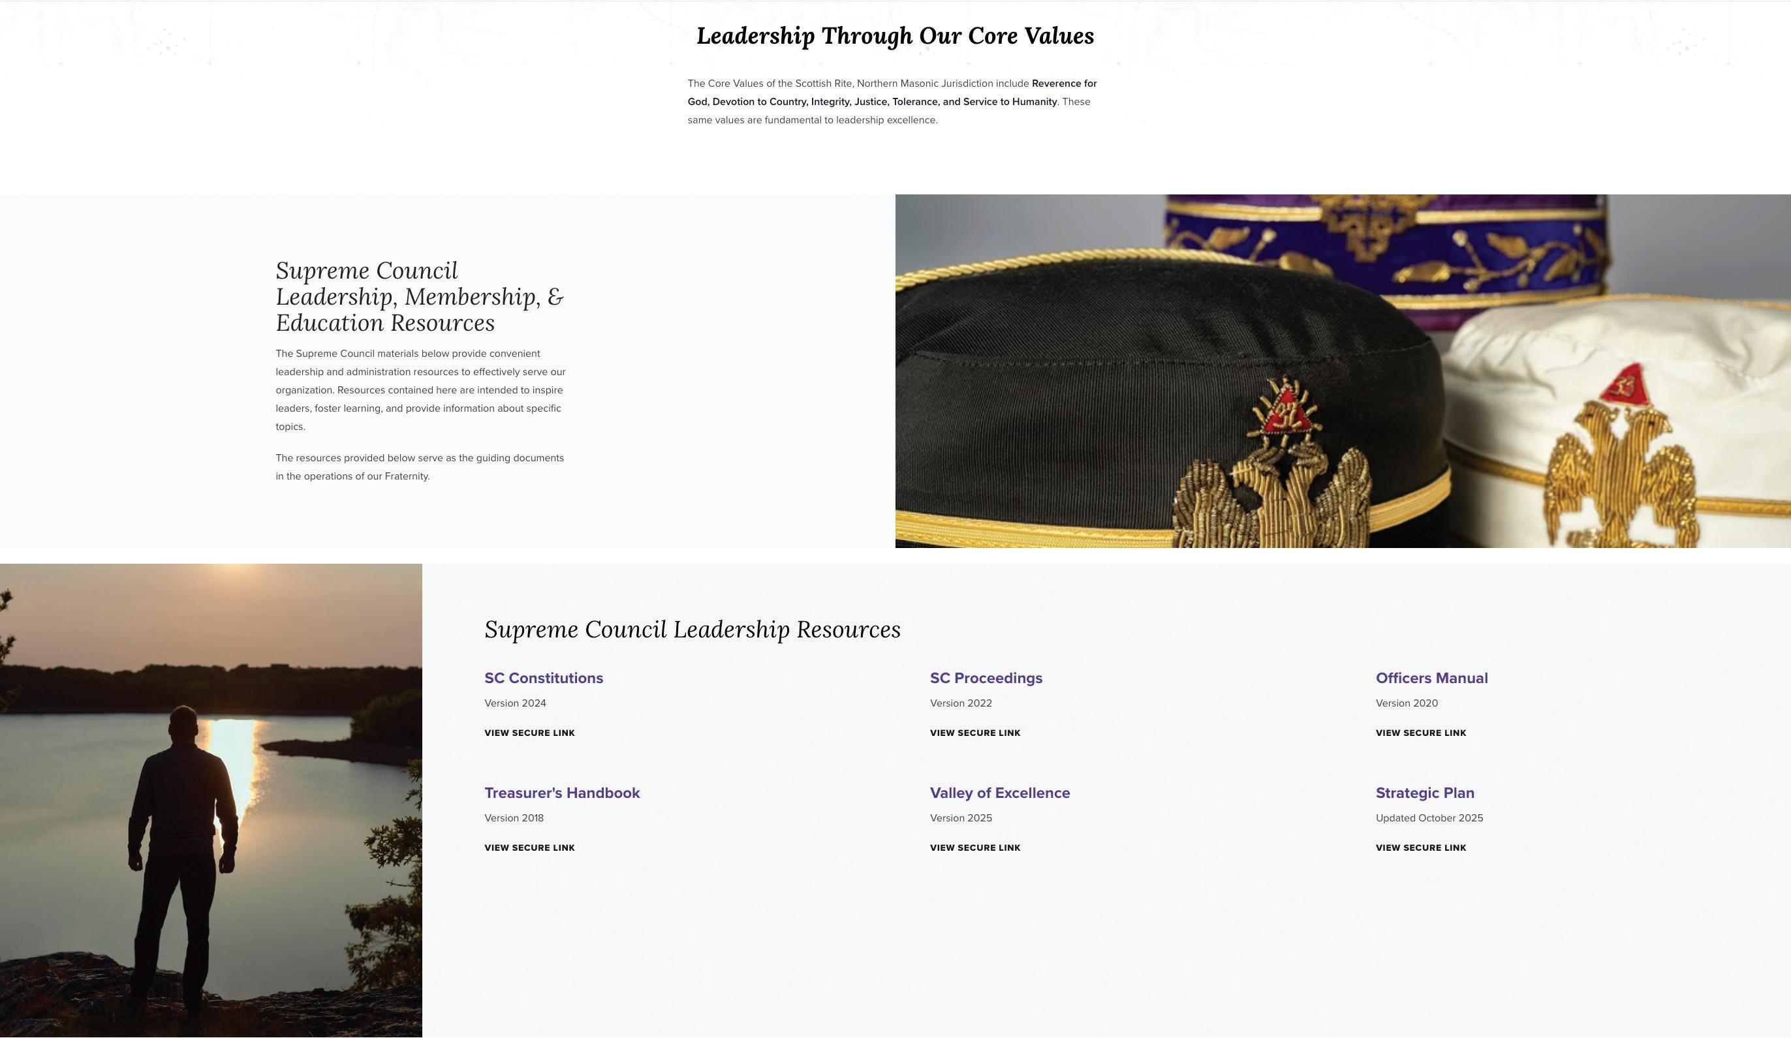Open the Strategic Plan heading link
The width and height of the screenshot is (1791, 1038).
click(1425, 793)
